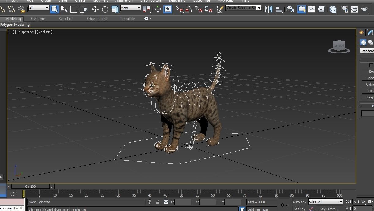Open the Standard primitives dropdown
Screen dimensions: 374x211
[x=367, y=51]
